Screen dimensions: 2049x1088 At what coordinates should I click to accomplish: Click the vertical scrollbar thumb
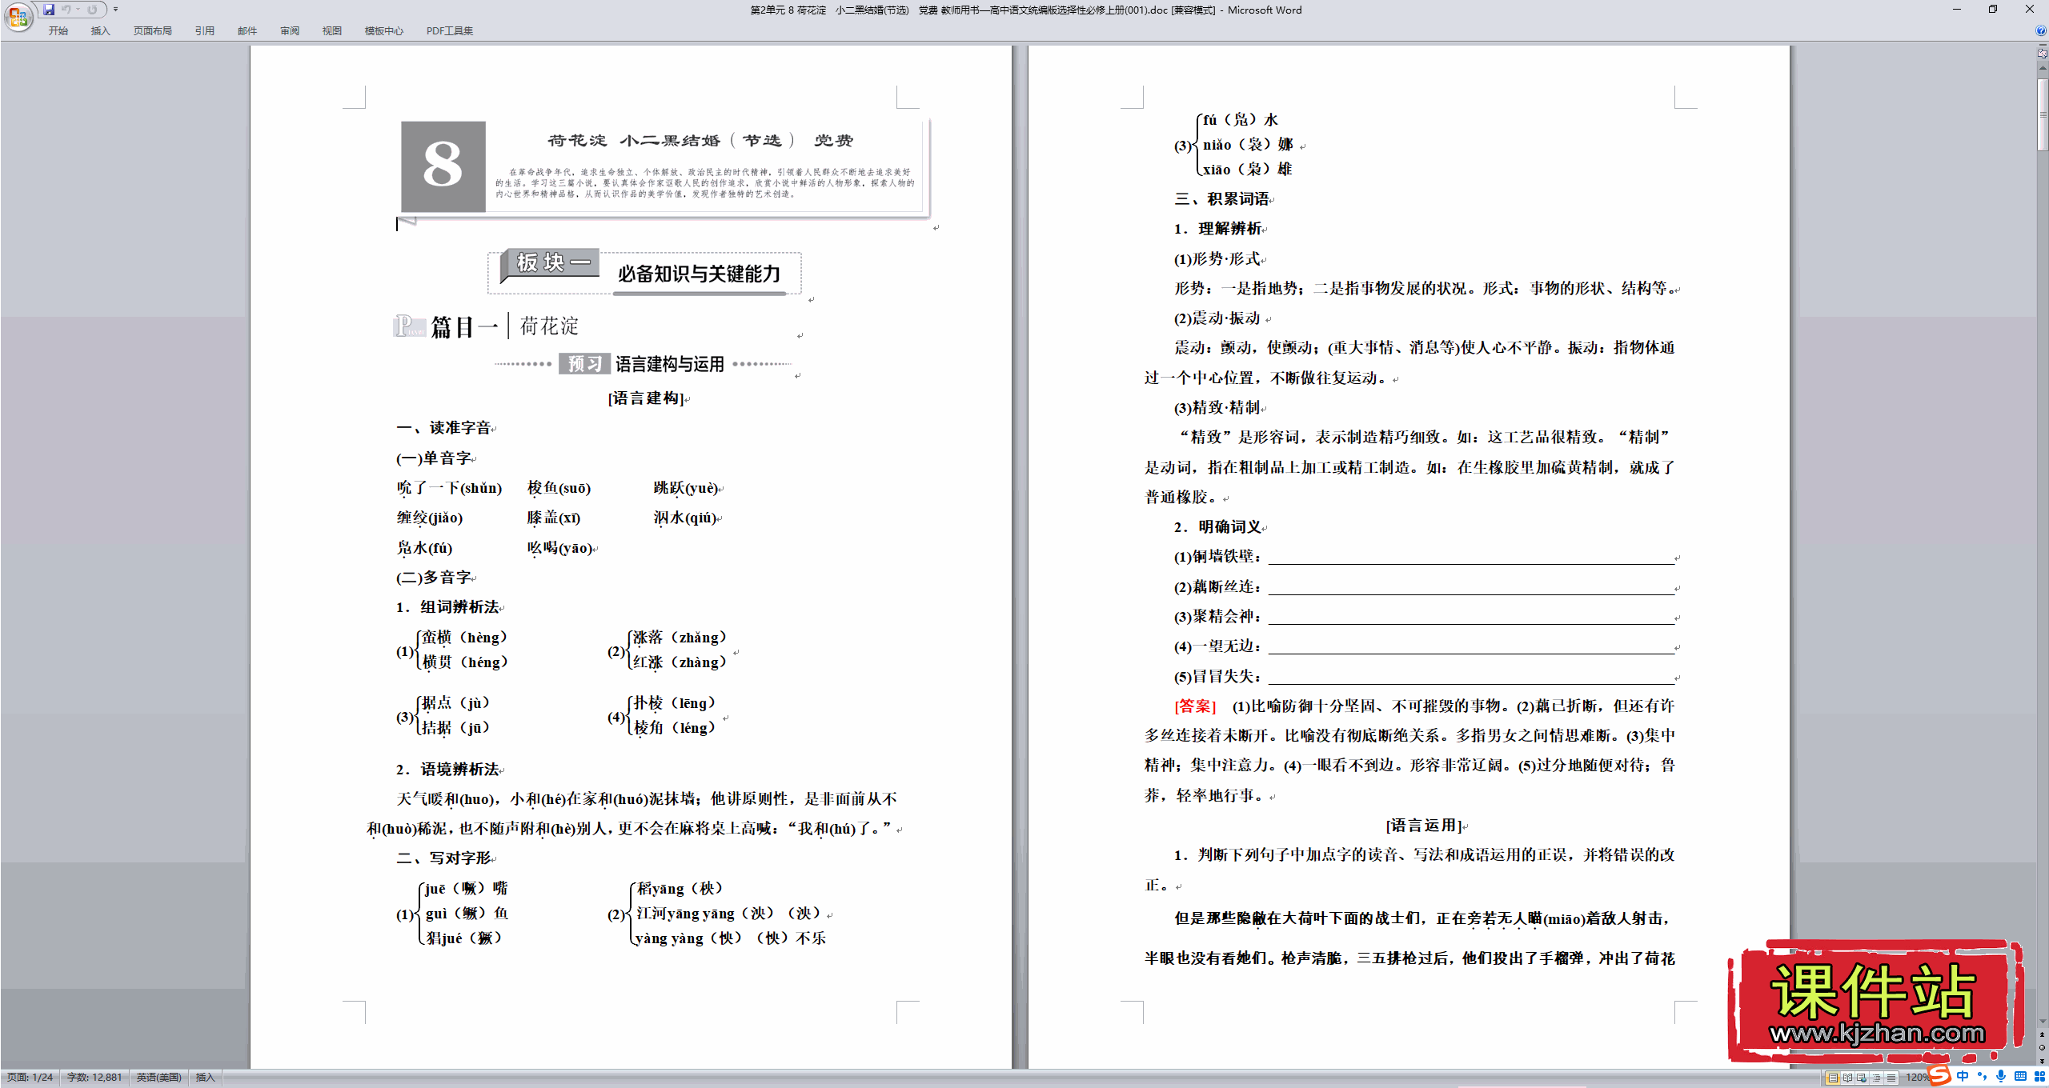[2043, 113]
